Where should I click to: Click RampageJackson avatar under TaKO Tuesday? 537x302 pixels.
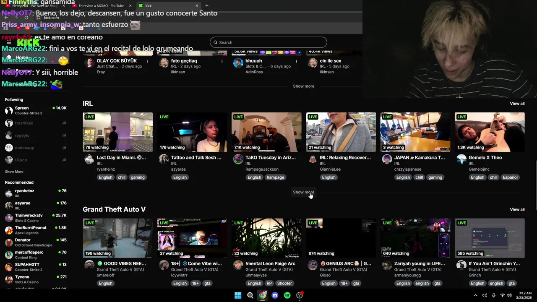(x=238, y=159)
